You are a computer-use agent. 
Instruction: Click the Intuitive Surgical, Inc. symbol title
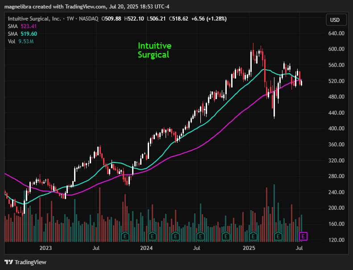click(x=34, y=19)
